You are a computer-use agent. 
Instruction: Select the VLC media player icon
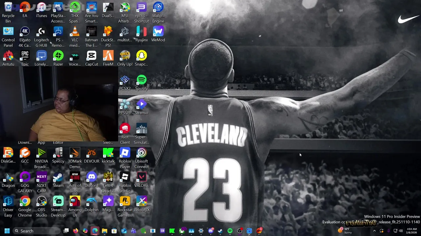click(75, 37)
